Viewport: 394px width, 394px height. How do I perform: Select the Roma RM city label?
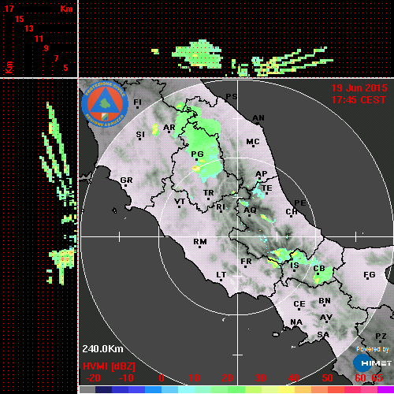(200, 241)
